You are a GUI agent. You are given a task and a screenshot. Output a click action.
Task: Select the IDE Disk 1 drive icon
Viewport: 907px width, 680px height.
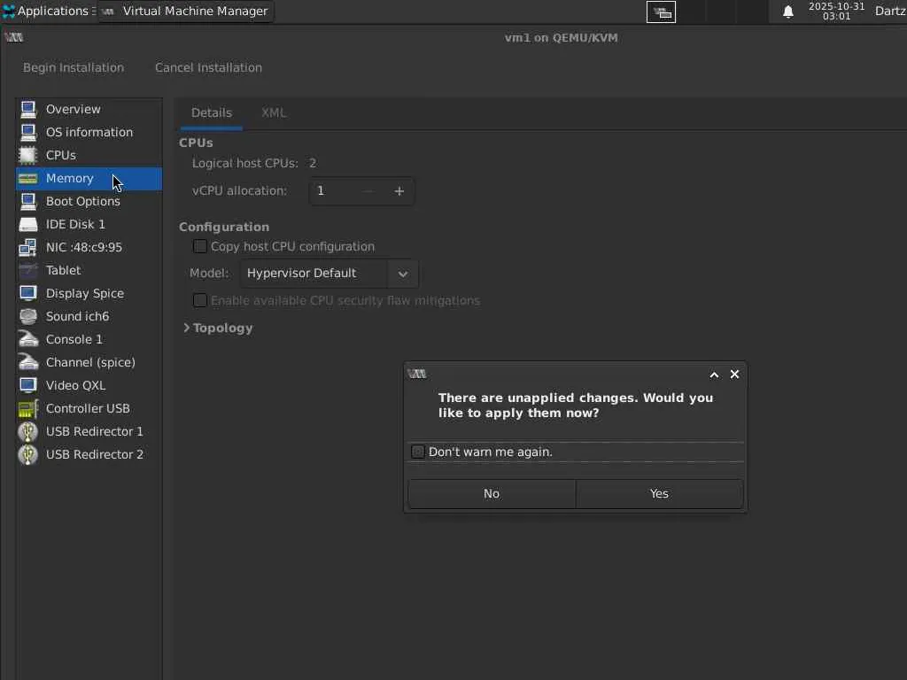click(x=28, y=224)
